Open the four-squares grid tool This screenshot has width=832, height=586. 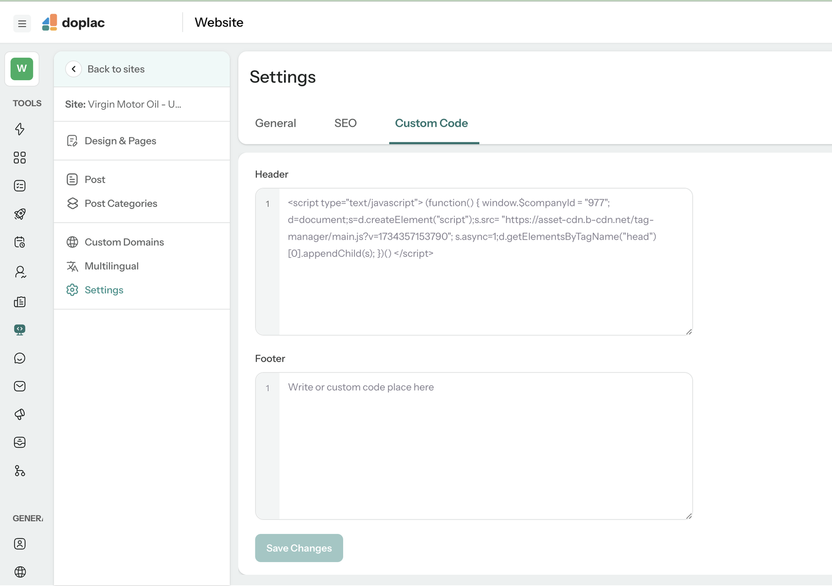click(20, 158)
